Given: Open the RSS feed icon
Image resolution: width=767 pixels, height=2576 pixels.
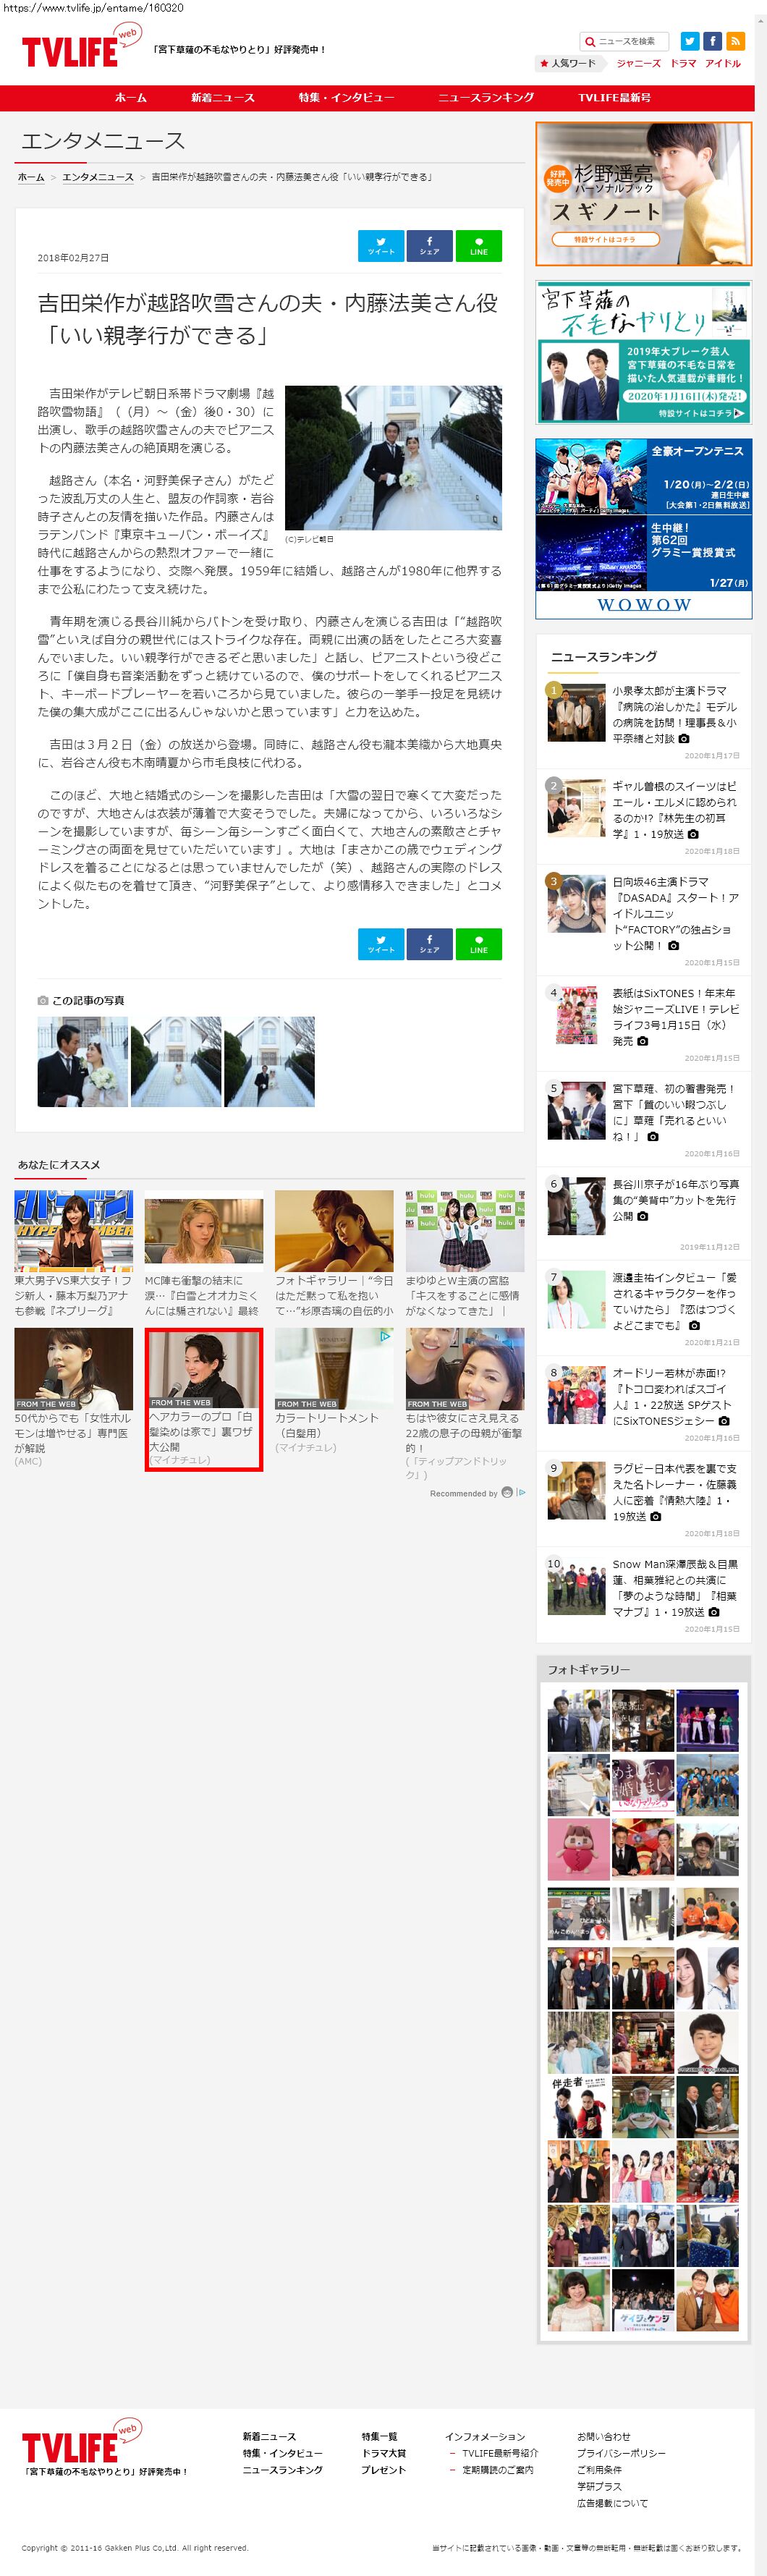Looking at the screenshot, I should click(736, 41).
